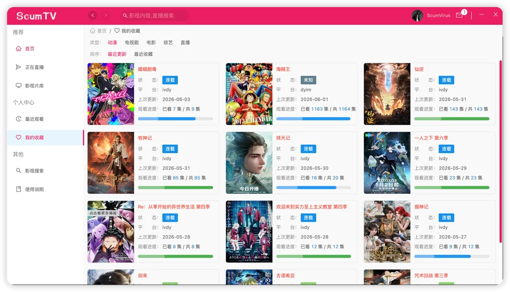510x292 pixels.
Task: Click the 最近观看 clock icon
Action: point(18,119)
